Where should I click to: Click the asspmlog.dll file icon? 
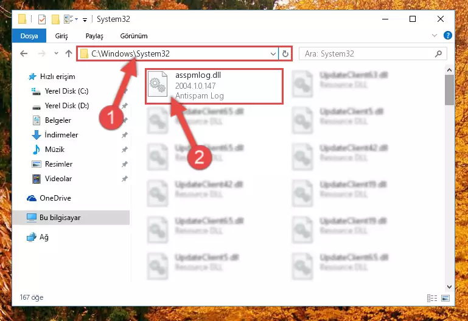point(158,85)
